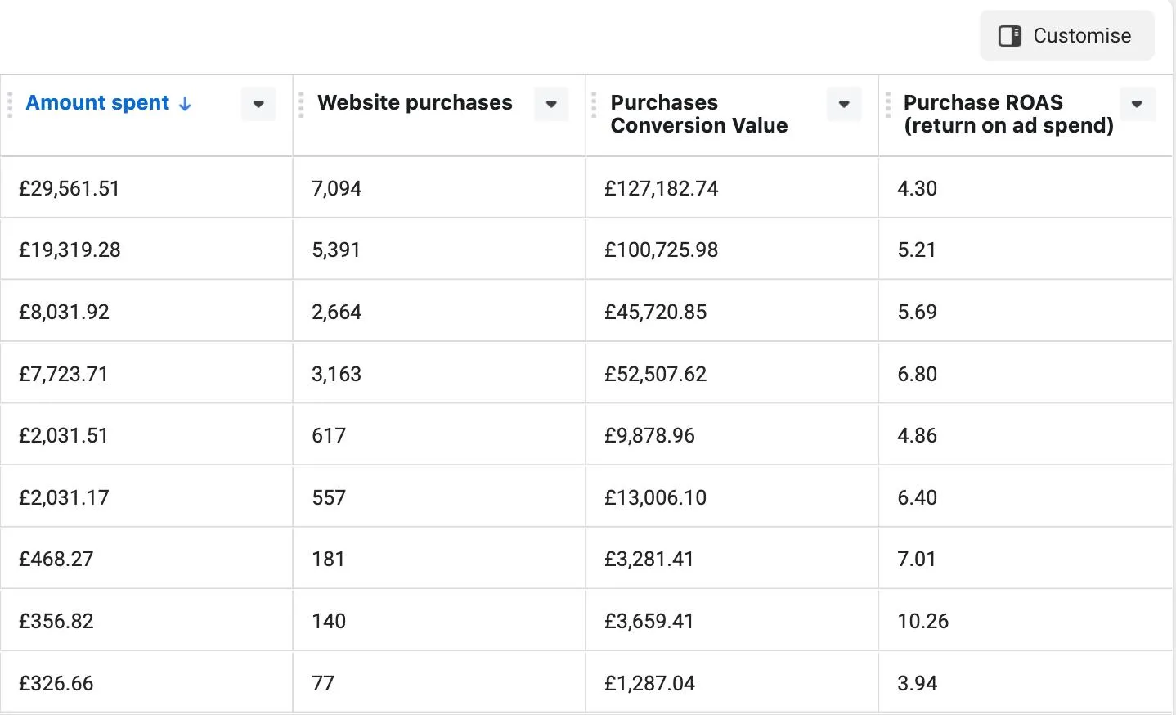Click drag handle left of Purchases Conversion Value
The image size is (1176, 715).
tap(595, 105)
